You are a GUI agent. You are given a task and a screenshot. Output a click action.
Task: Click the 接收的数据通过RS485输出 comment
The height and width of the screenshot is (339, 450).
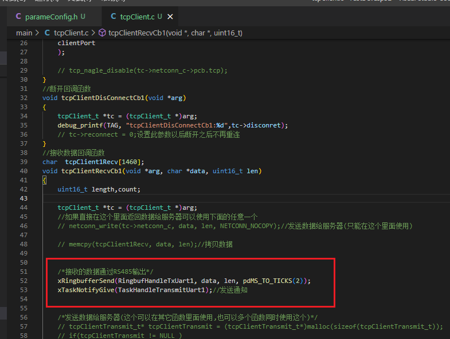[105, 272]
